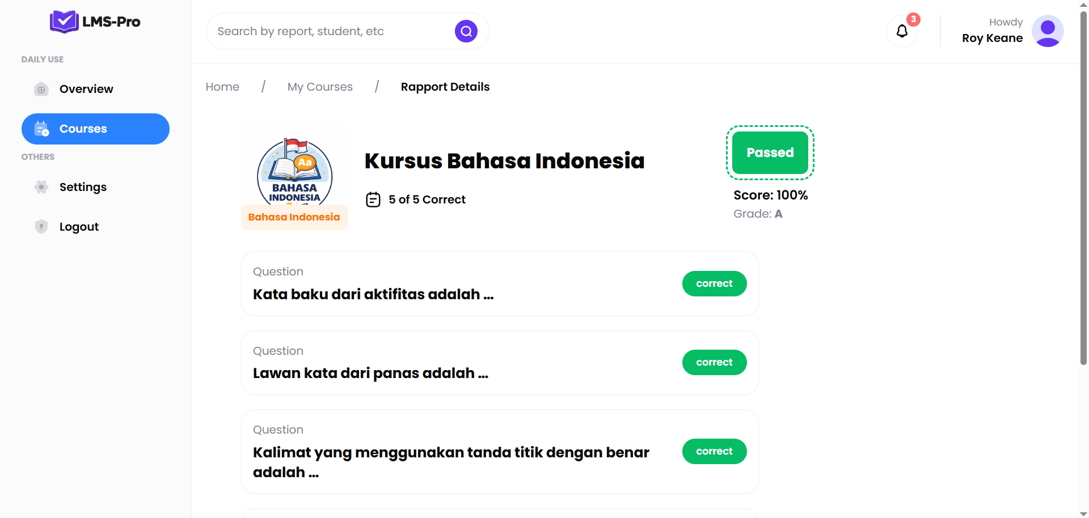This screenshot has width=1089, height=518.
Task: Click the Passed status button
Action: pyautogui.click(x=770, y=152)
